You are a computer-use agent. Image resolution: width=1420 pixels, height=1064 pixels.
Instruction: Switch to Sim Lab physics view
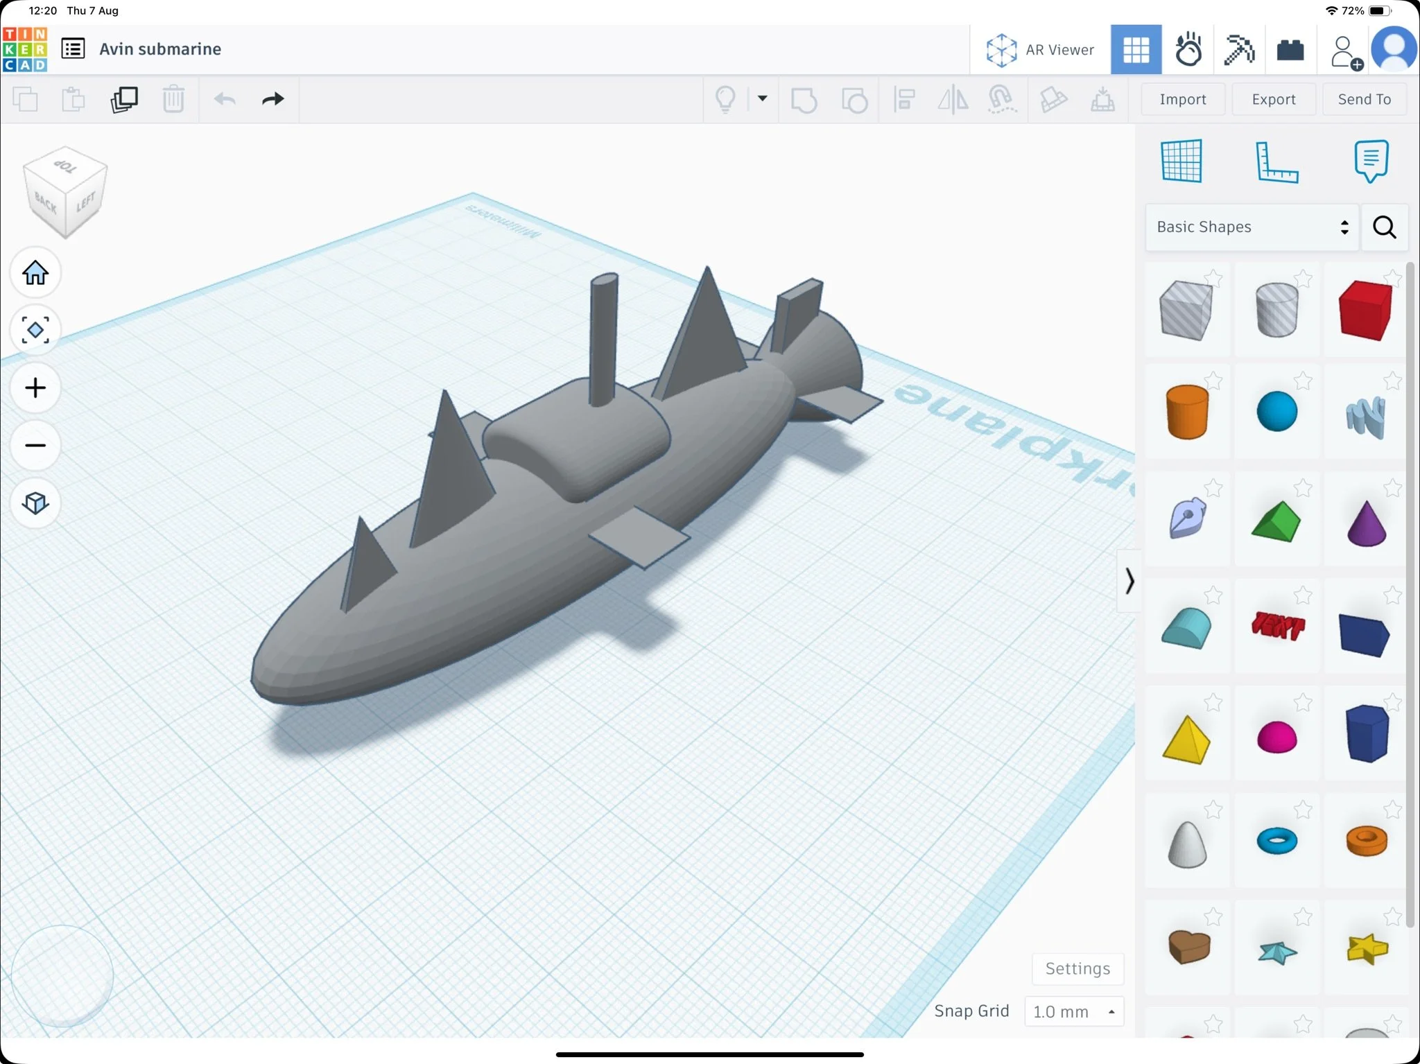tap(1188, 50)
